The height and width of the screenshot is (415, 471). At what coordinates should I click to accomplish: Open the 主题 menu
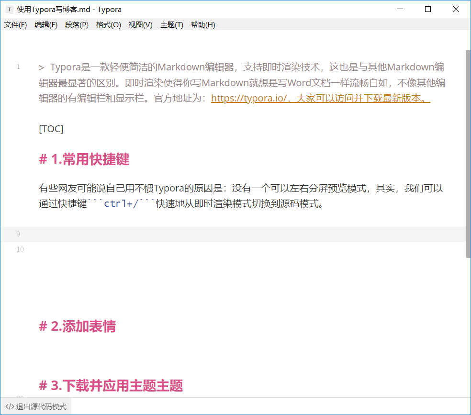(x=171, y=25)
